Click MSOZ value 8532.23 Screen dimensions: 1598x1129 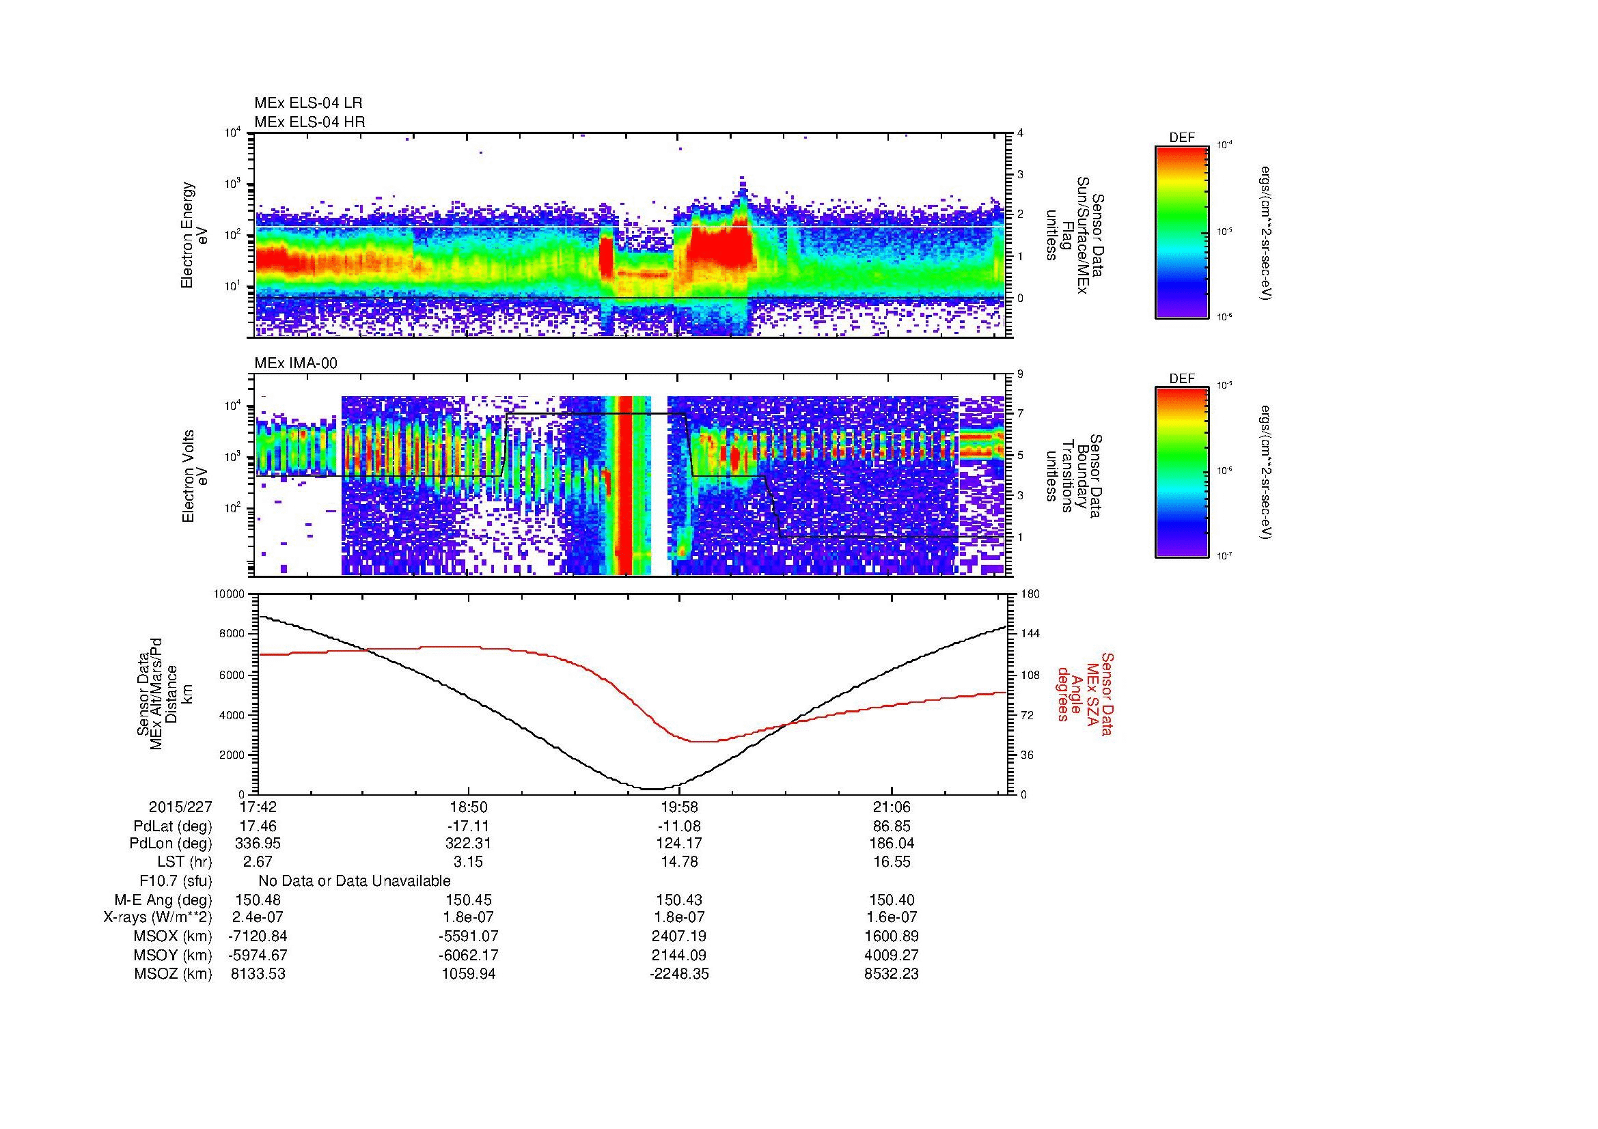tap(892, 974)
